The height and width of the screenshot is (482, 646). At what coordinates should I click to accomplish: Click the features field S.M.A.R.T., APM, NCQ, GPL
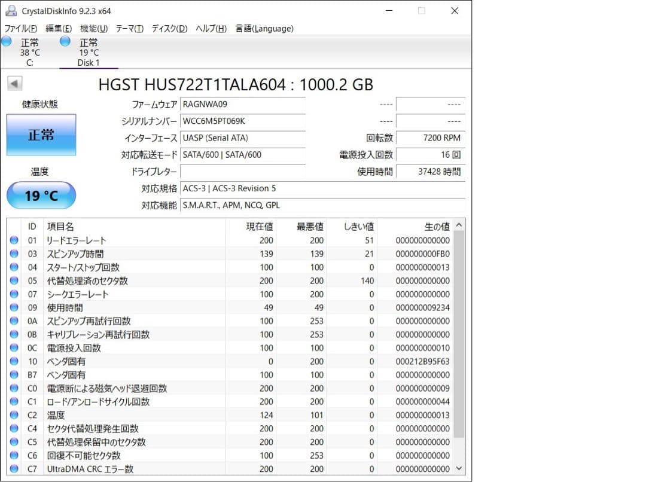[322, 205]
